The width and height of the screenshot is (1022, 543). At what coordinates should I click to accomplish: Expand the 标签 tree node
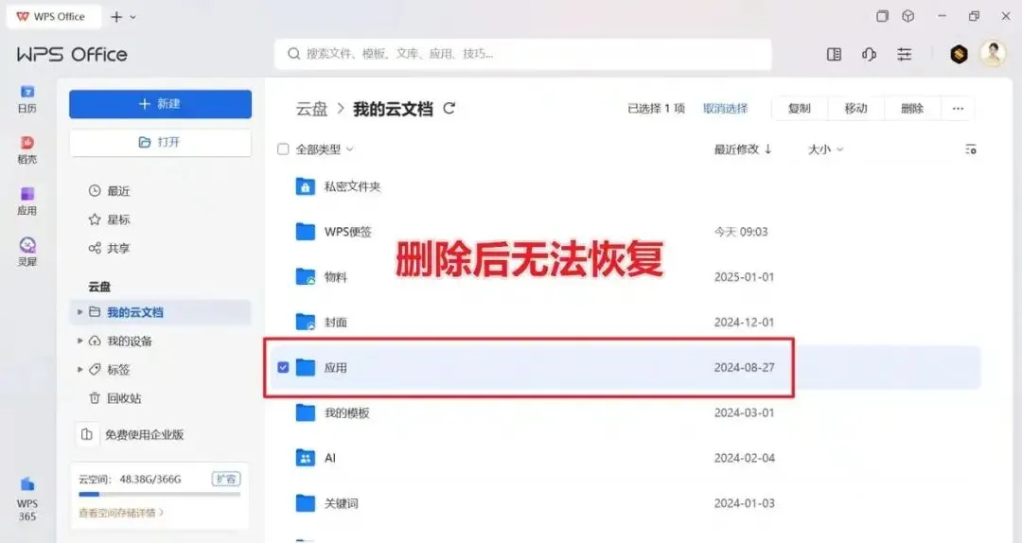coord(79,370)
